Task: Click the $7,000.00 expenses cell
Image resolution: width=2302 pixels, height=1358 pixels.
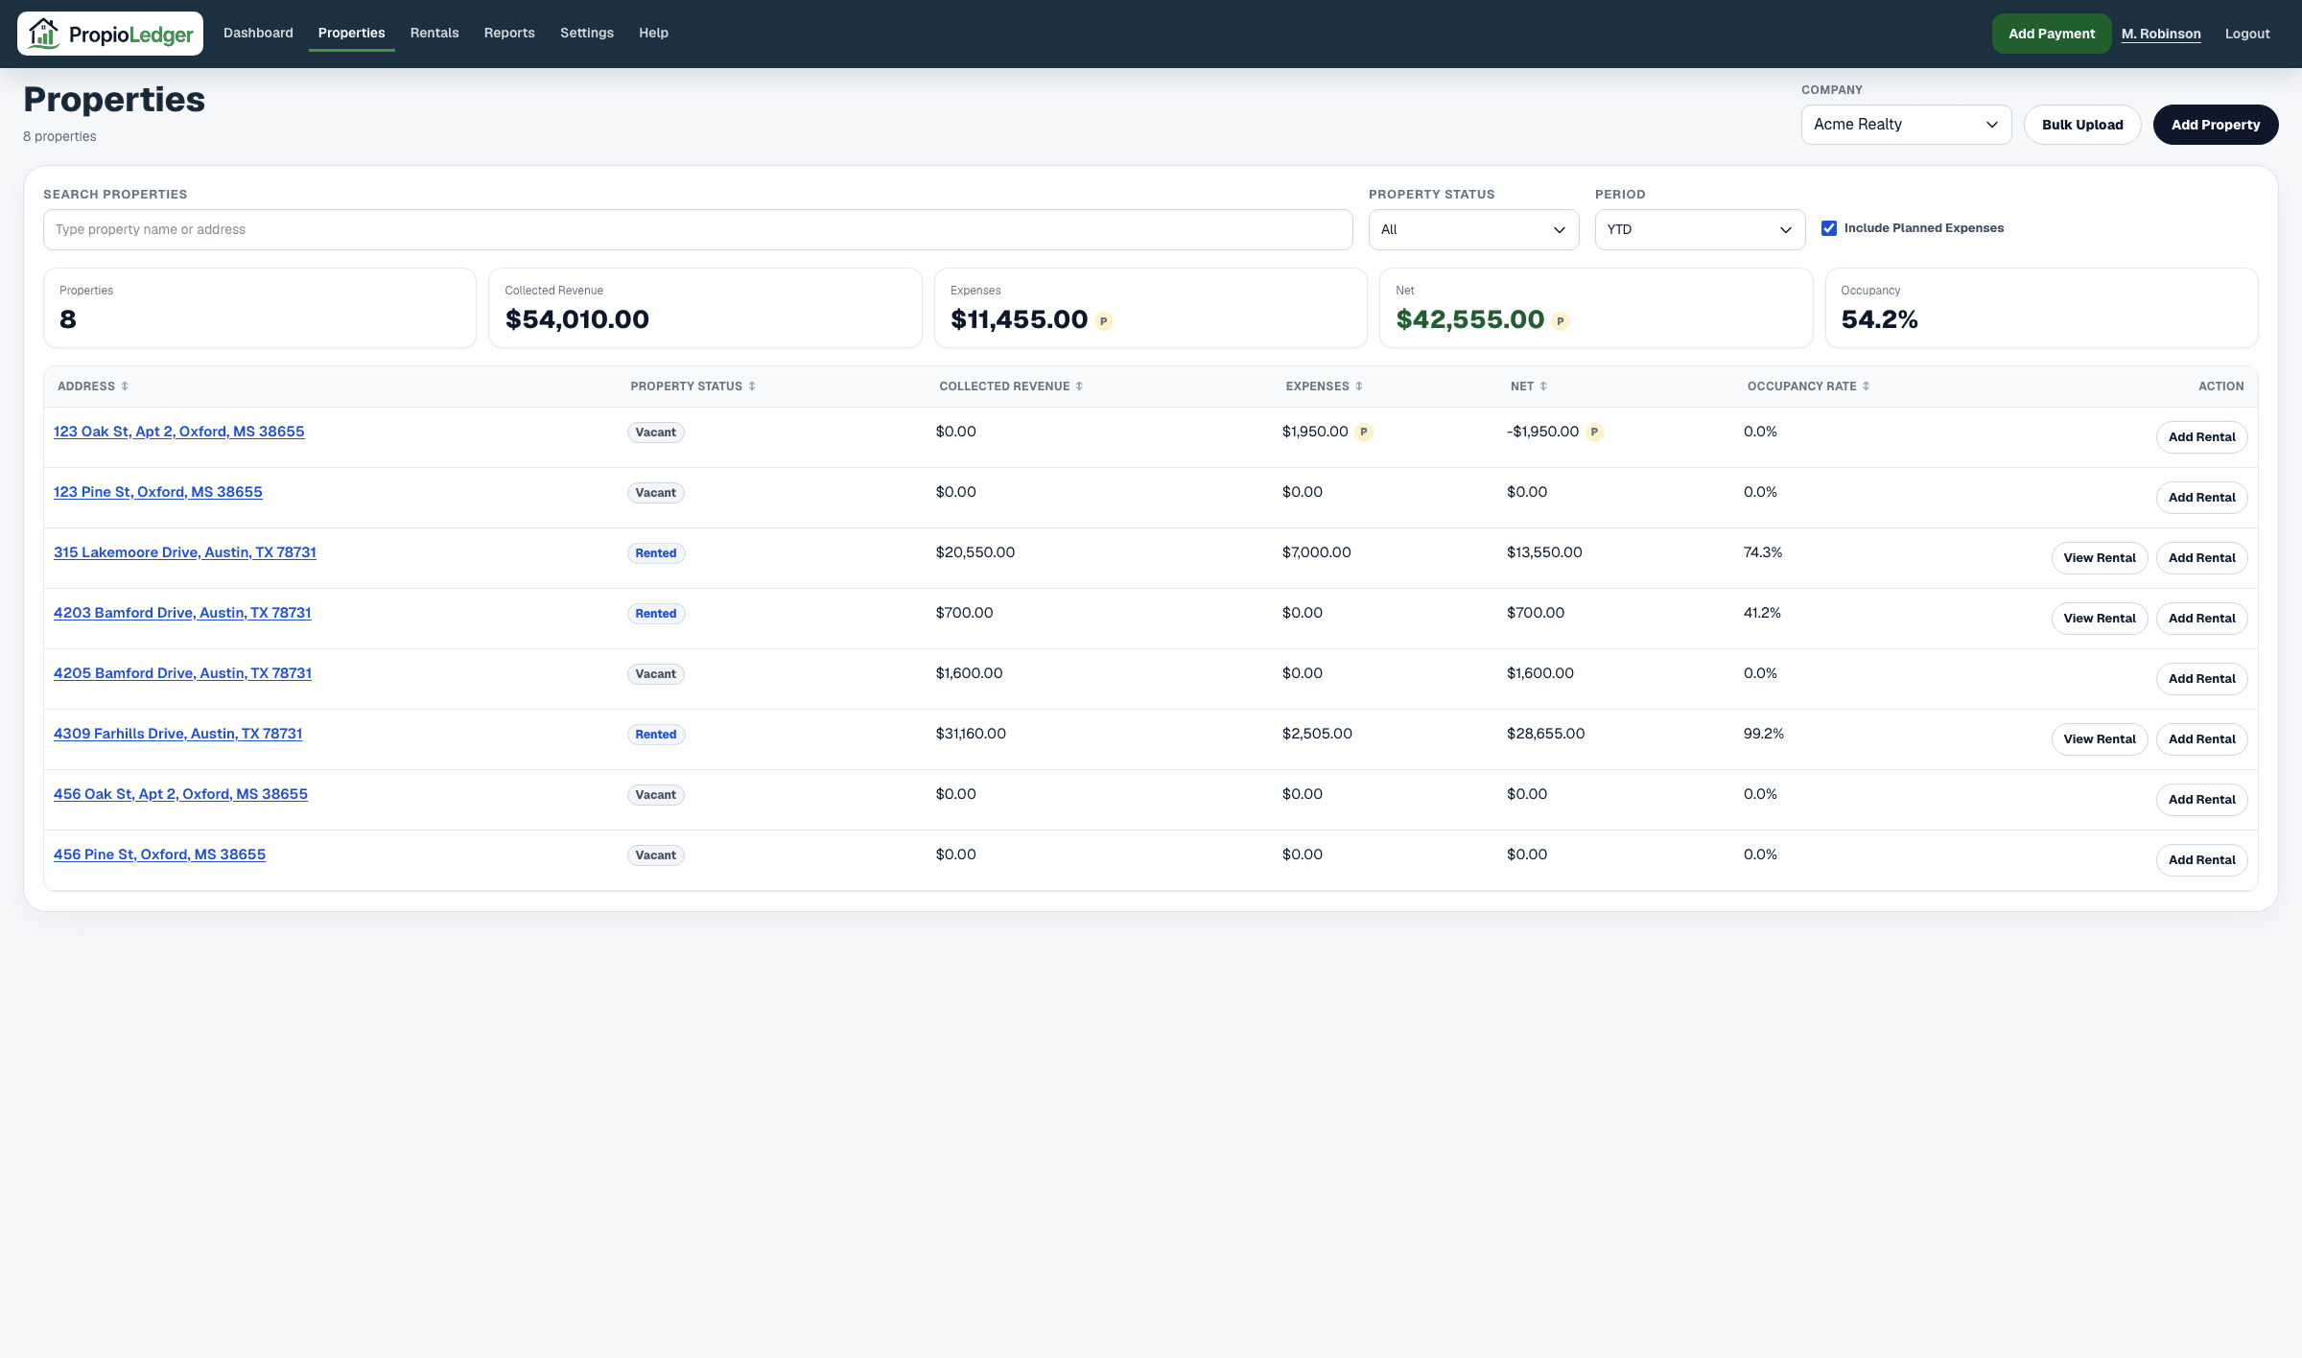Action: [x=1316, y=552]
